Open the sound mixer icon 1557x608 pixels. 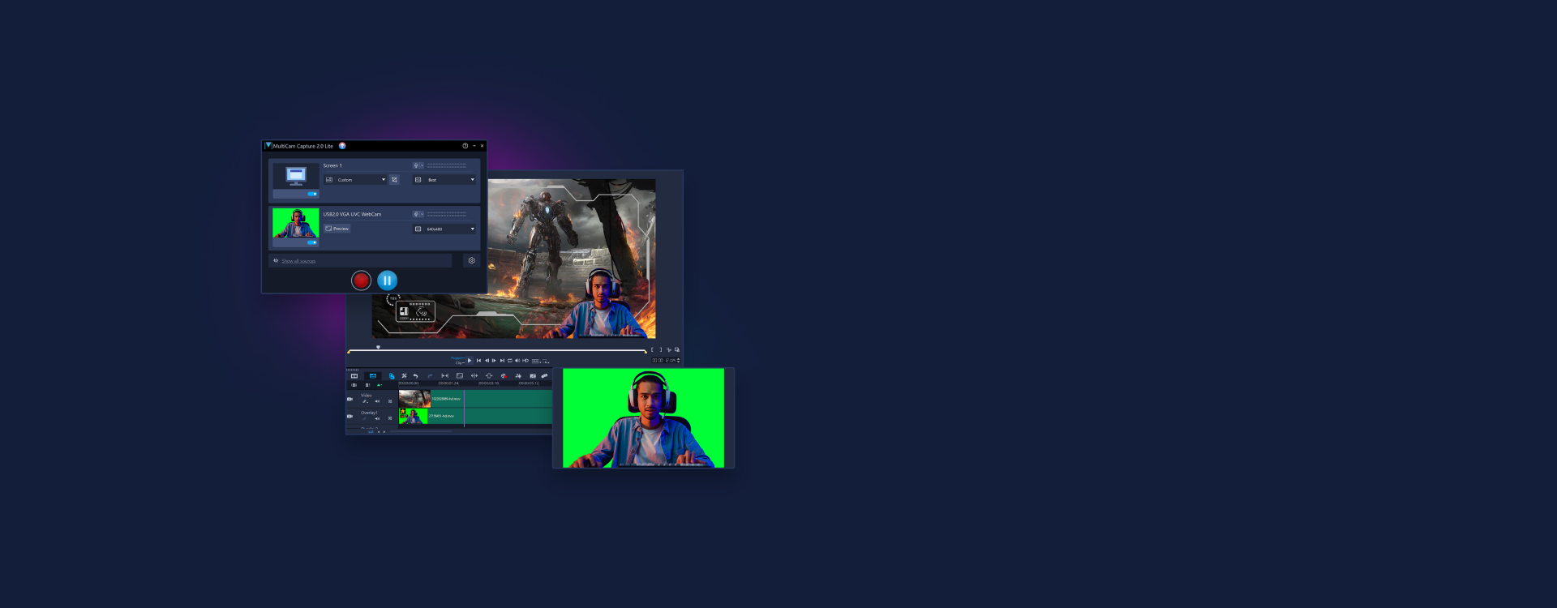point(518,376)
